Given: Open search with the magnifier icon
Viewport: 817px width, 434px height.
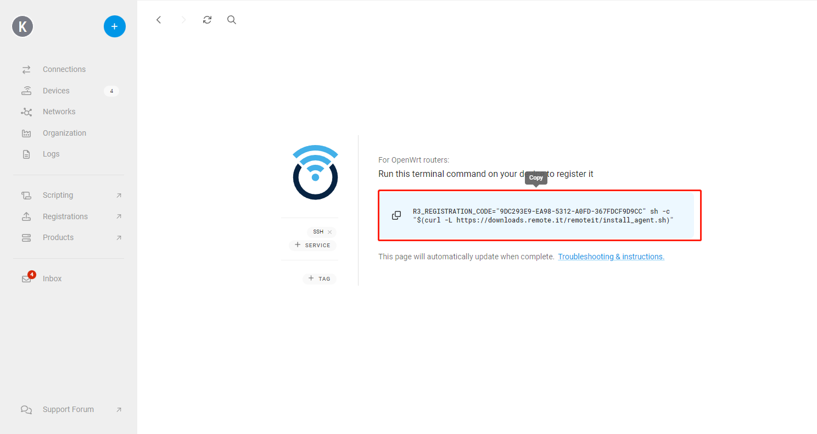Looking at the screenshot, I should (x=232, y=20).
